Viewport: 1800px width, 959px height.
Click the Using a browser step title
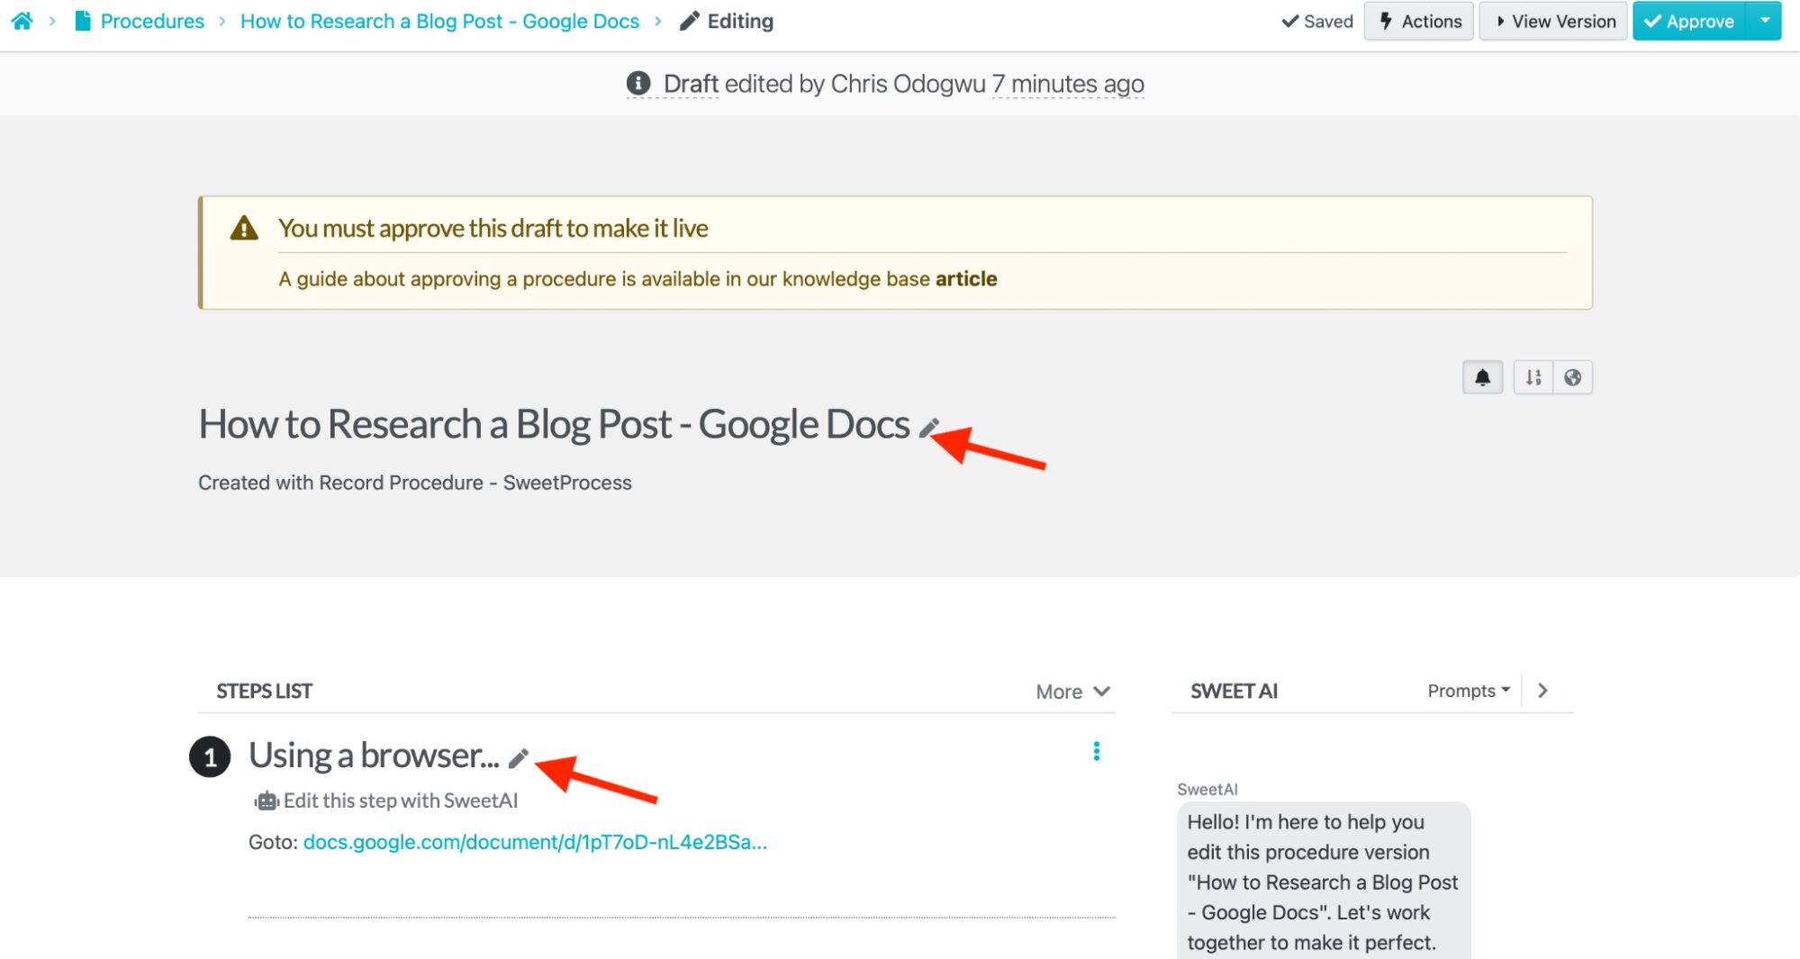[374, 755]
